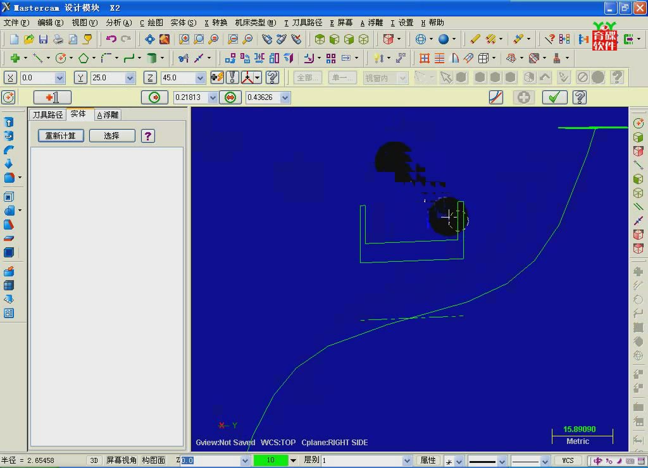Toggle 3D mode in the status bar
This screenshot has height=468, width=648.
point(94,460)
